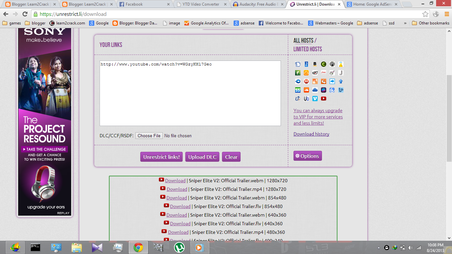Click the SoundCloud host icon
452x254 pixels.
(306, 90)
